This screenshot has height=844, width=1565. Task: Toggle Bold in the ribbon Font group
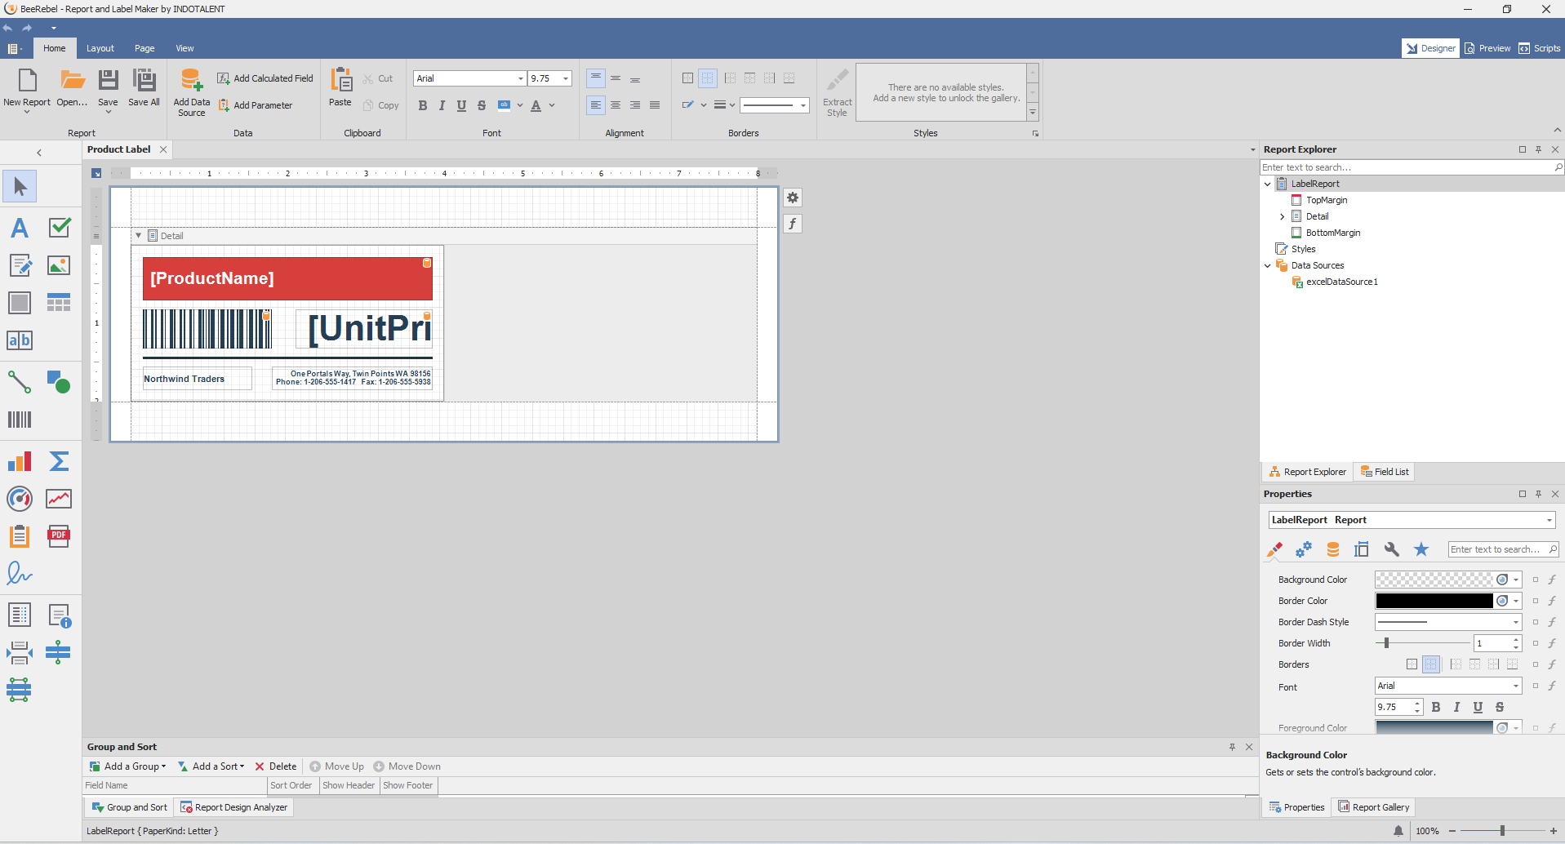(422, 105)
